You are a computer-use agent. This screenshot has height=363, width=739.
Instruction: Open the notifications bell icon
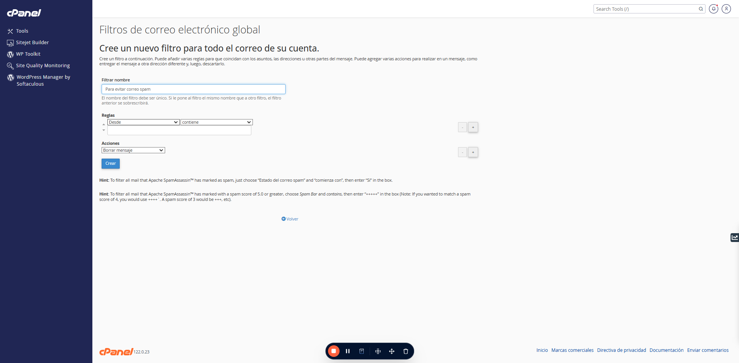point(714,9)
